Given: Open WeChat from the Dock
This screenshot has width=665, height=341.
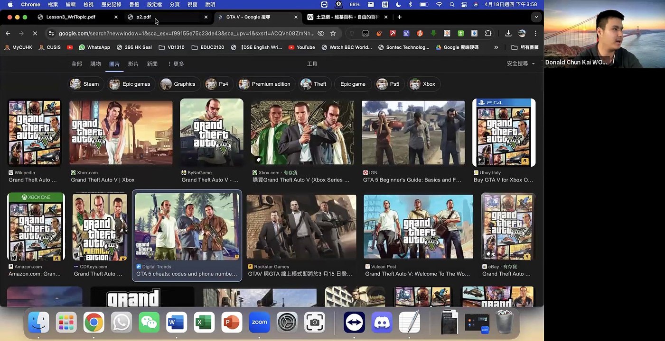Looking at the screenshot, I should point(149,323).
